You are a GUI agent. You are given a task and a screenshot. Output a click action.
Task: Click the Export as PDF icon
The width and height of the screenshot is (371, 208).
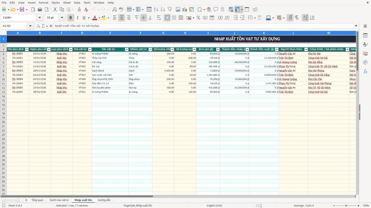(x=33, y=10)
